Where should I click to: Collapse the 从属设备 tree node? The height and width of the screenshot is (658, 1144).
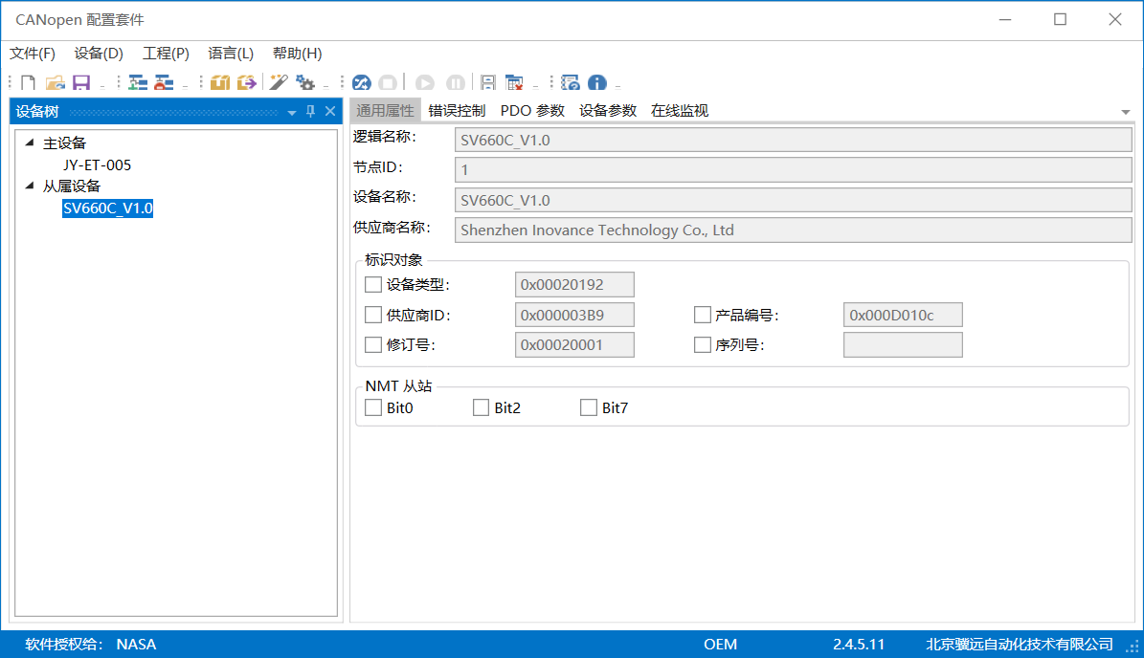coord(29,186)
